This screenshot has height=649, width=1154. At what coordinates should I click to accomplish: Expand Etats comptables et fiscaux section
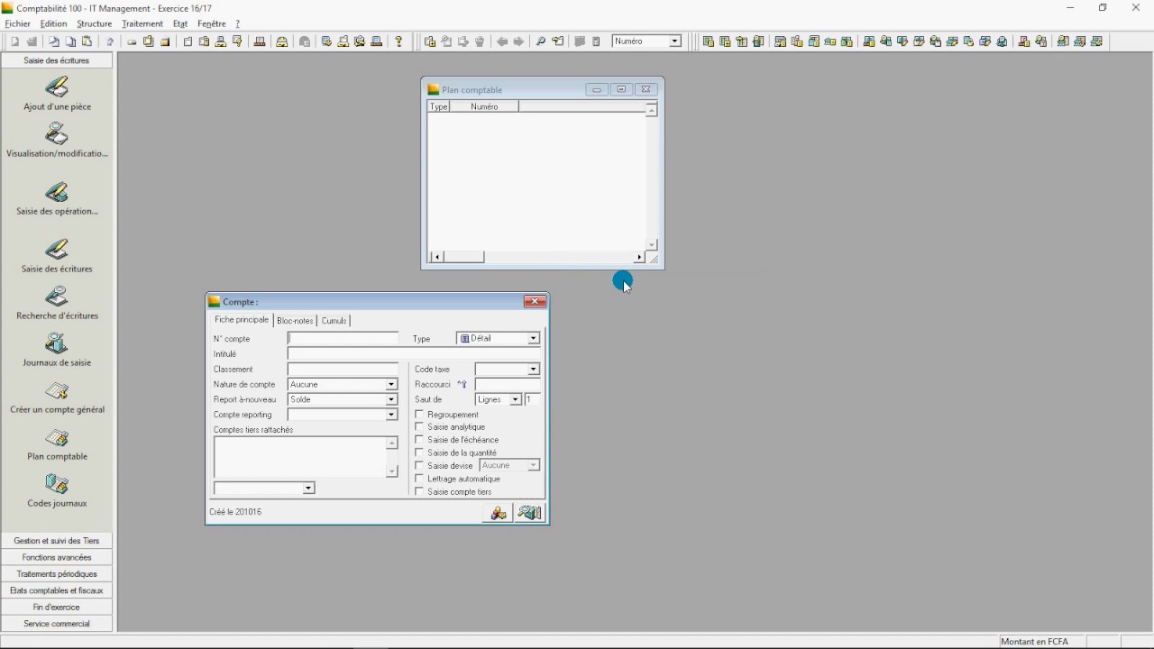click(x=57, y=590)
